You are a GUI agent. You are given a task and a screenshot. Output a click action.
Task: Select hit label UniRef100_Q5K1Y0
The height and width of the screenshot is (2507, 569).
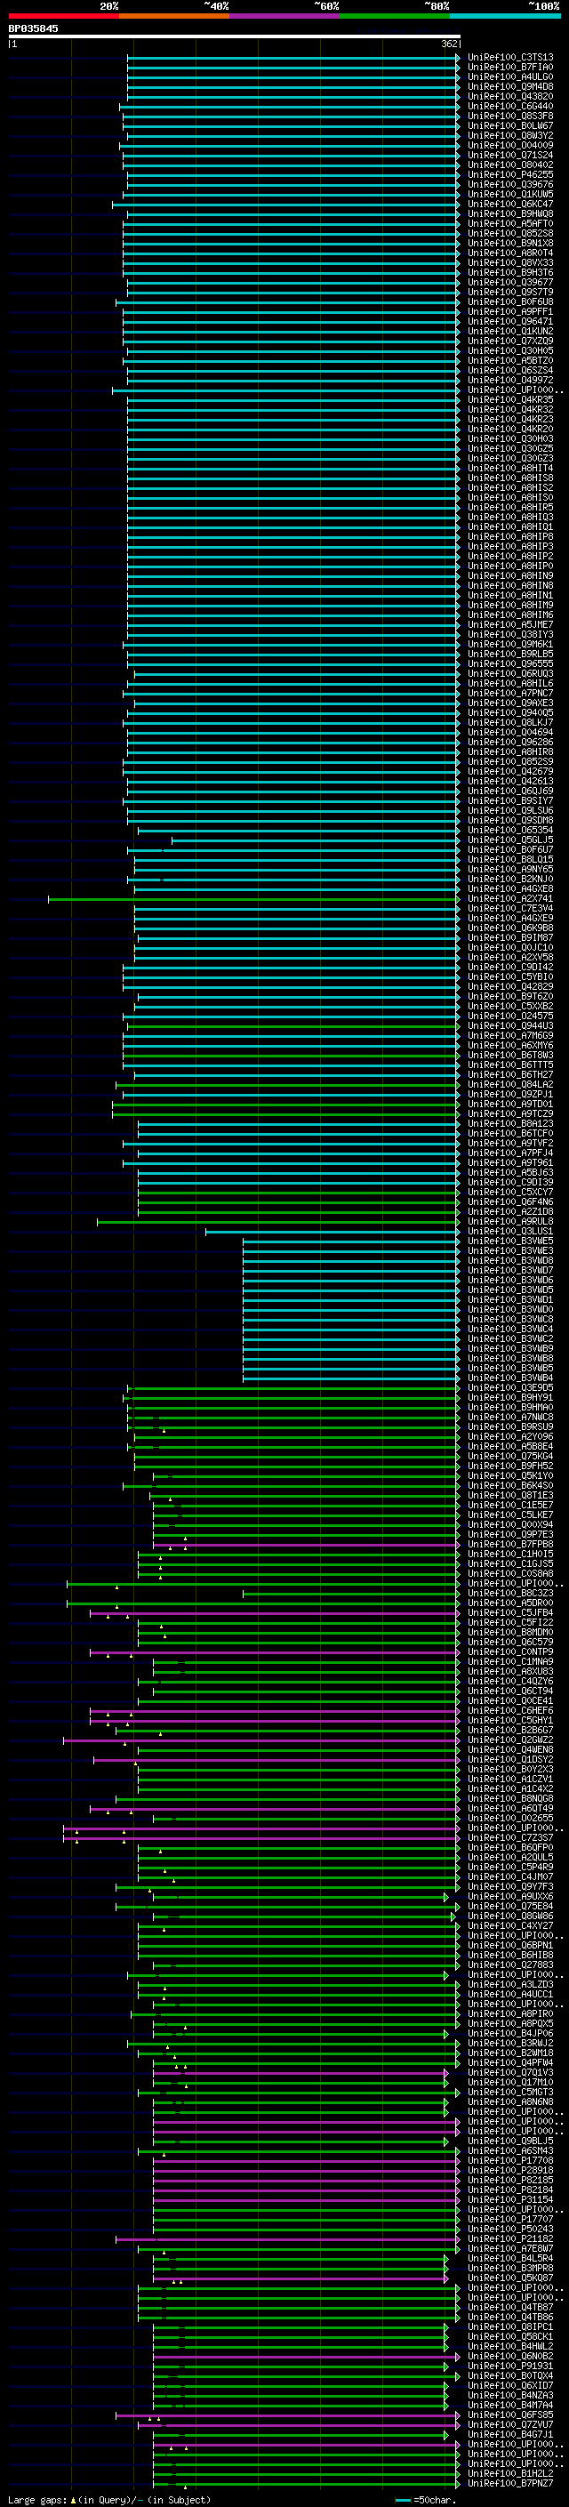[x=510, y=1476]
